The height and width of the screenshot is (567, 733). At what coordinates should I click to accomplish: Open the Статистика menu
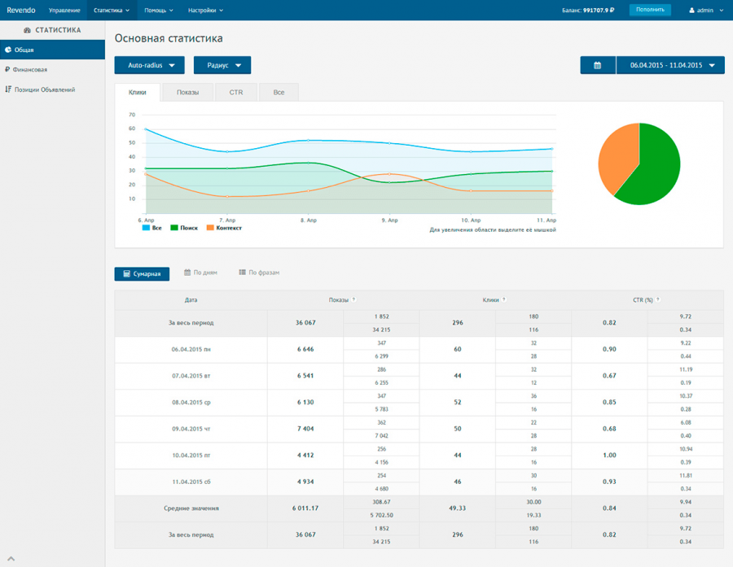coord(112,11)
